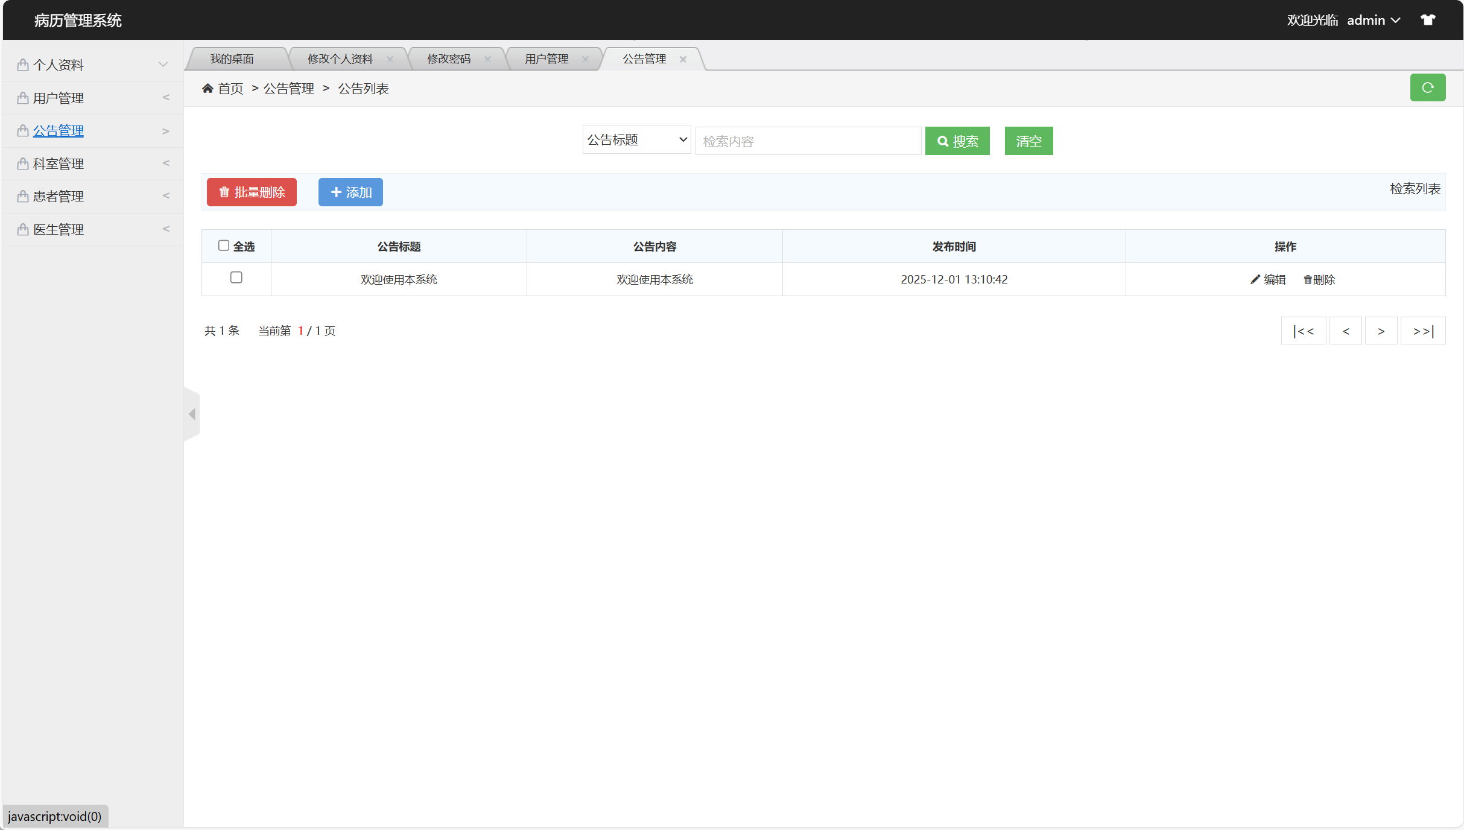
Task: Expand the 用户管理 sidebar menu
Action: point(58,98)
